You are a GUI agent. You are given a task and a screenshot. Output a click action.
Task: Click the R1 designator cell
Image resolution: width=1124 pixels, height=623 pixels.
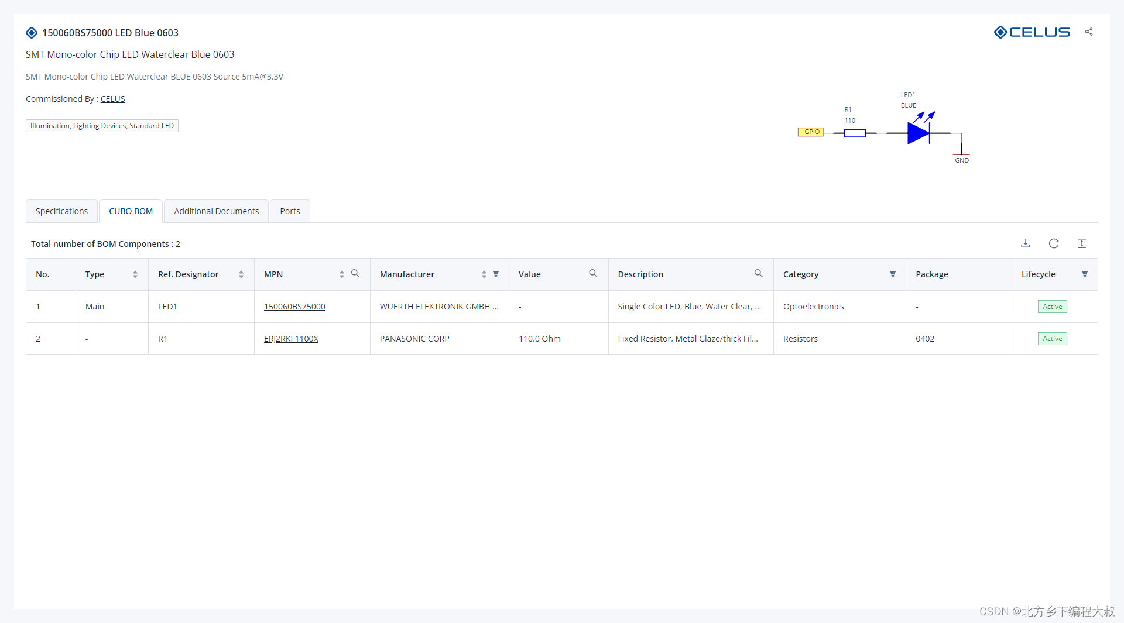point(201,339)
